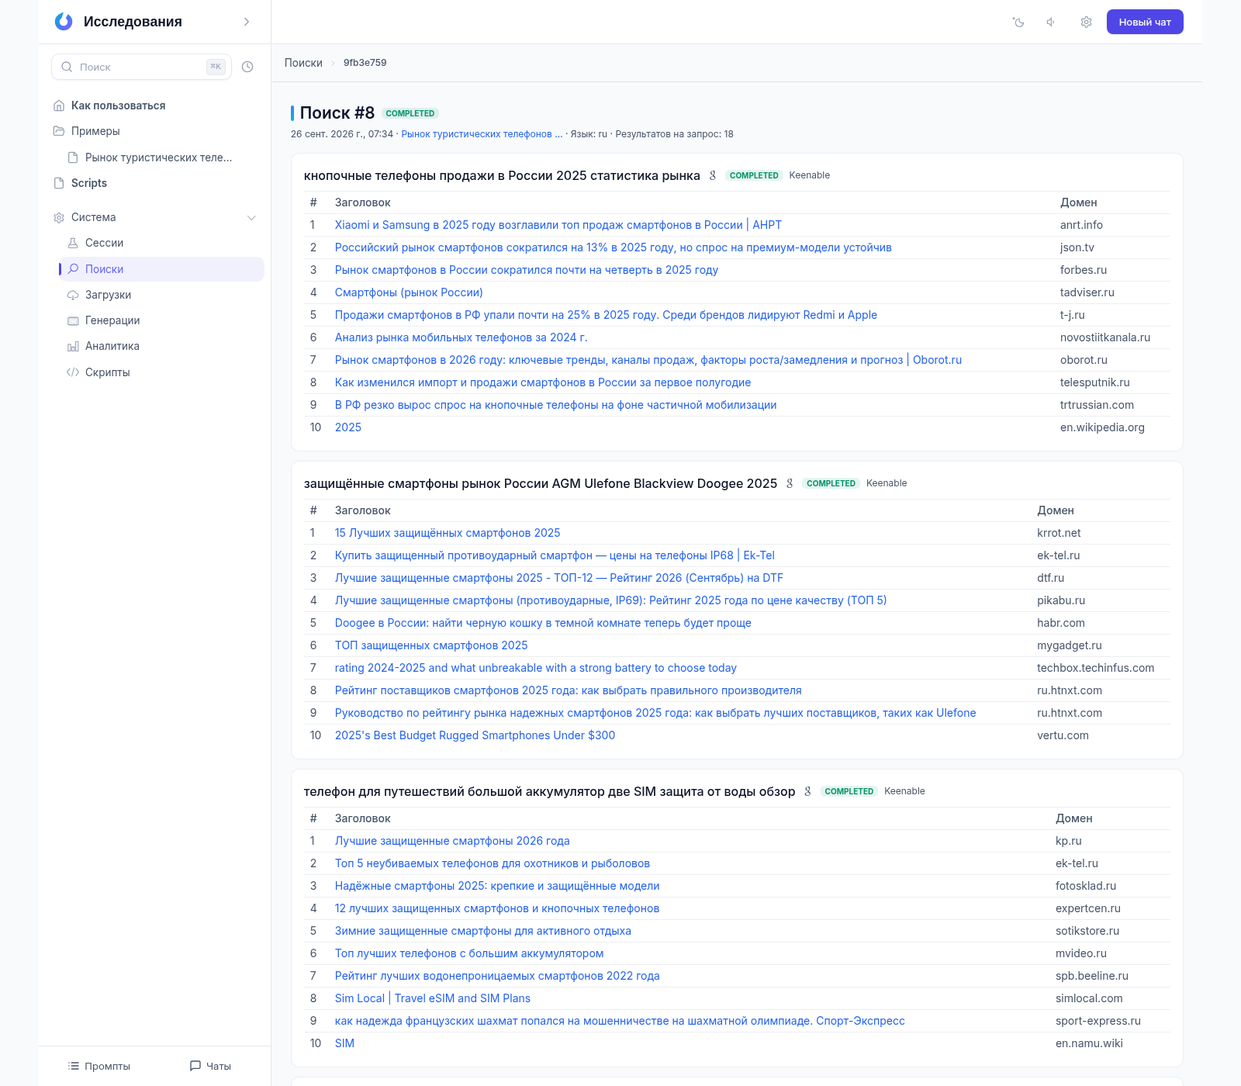This screenshot has height=1086, width=1241.
Task: Open the Рынок туристических теле... example document
Action: point(158,157)
